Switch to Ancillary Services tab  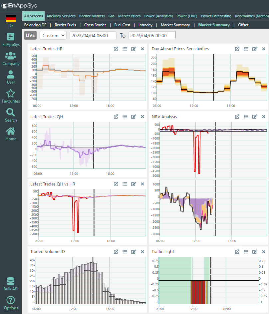pyautogui.click(x=61, y=16)
